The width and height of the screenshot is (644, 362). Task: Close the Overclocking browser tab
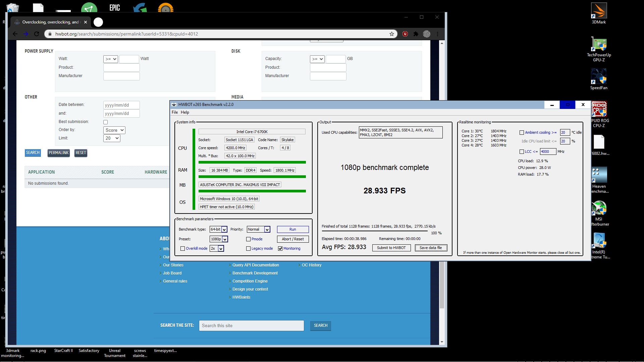click(86, 22)
